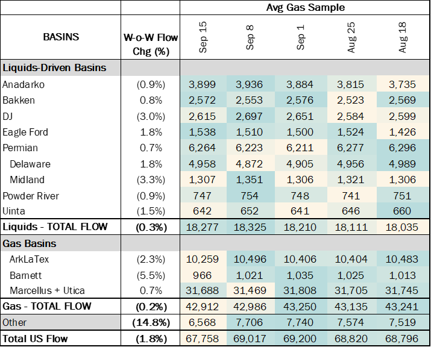Image resolution: width=431 pixels, height=347 pixels.
Task: Click the Powder River value 754
Action: pyautogui.click(x=250, y=196)
